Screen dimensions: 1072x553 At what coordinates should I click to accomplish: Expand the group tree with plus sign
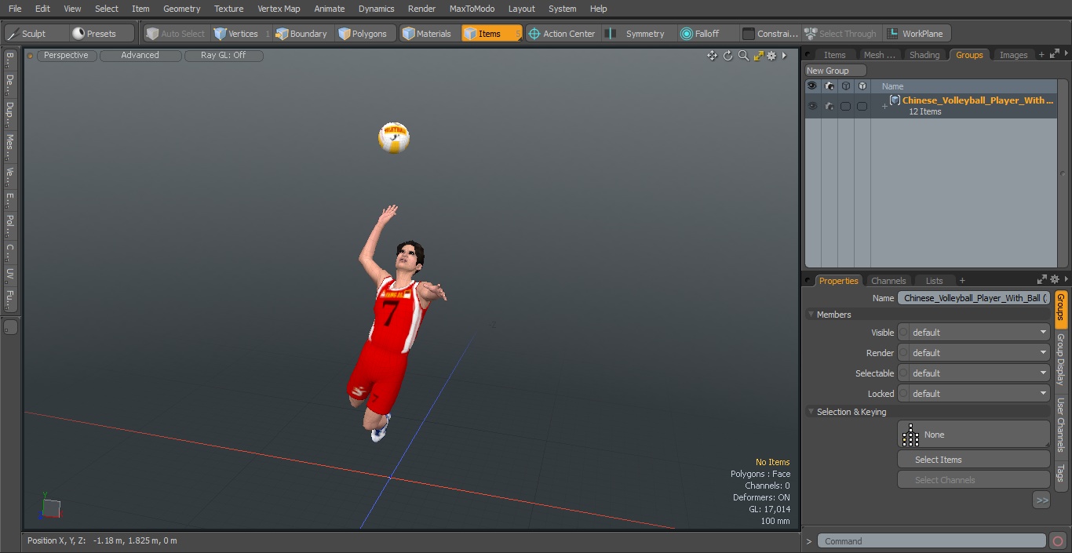pos(884,106)
